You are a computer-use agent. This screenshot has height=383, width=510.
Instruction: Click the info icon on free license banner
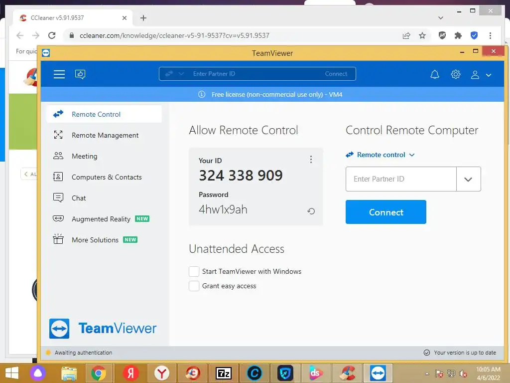tap(202, 94)
